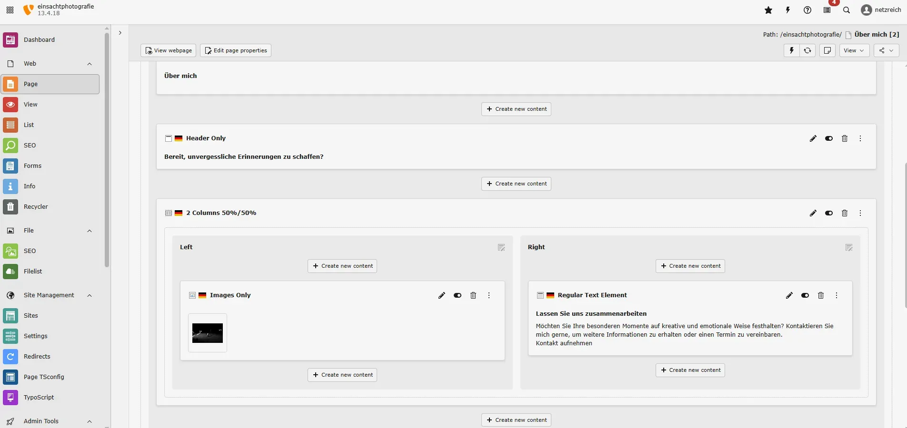
Task: Click the dark image thumbnail in Images Only
Action: (x=208, y=333)
